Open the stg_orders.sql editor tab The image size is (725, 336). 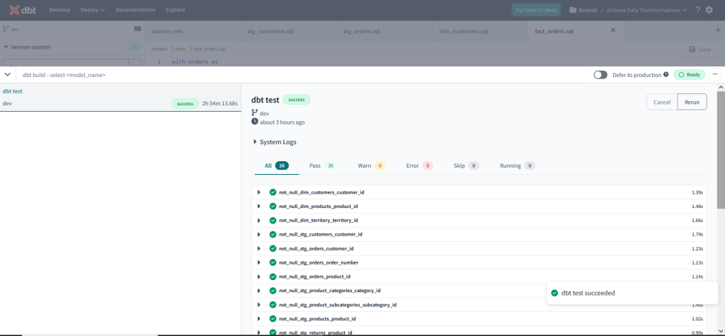[x=361, y=31]
